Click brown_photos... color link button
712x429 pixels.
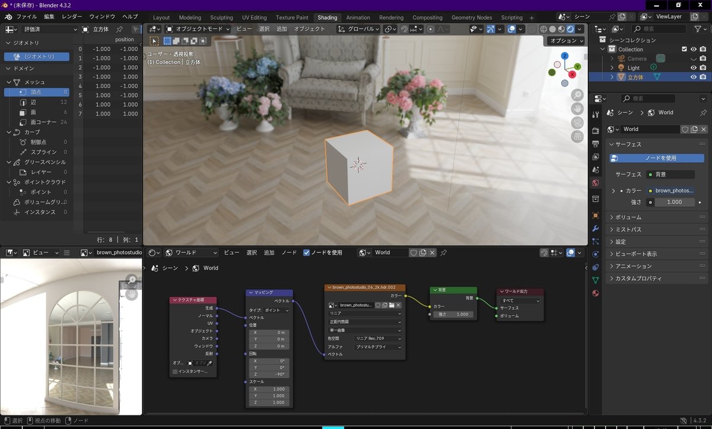[671, 191]
